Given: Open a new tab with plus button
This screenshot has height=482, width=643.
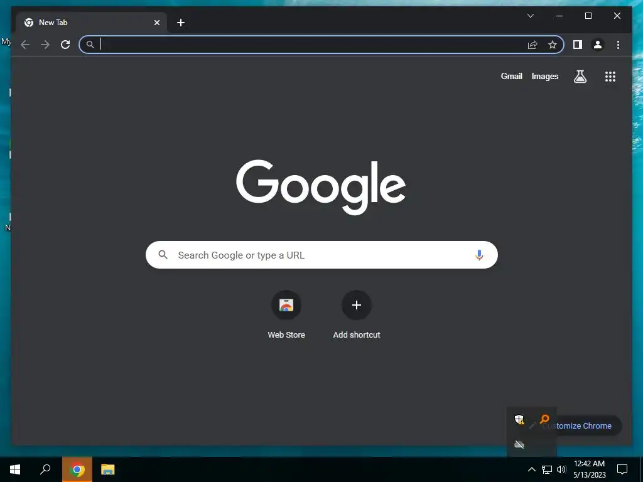Looking at the screenshot, I should pos(181,23).
